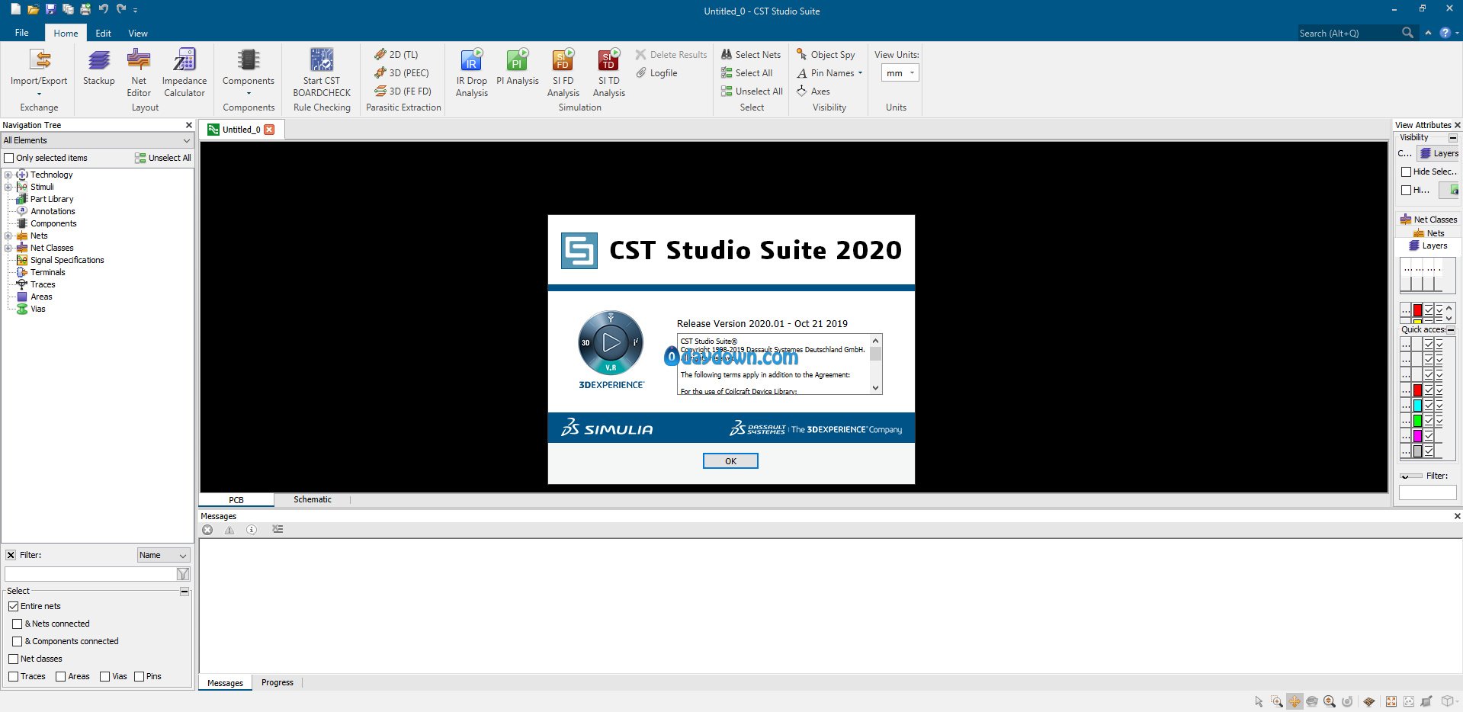Check the Vias selection checkbox

pos(105,676)
